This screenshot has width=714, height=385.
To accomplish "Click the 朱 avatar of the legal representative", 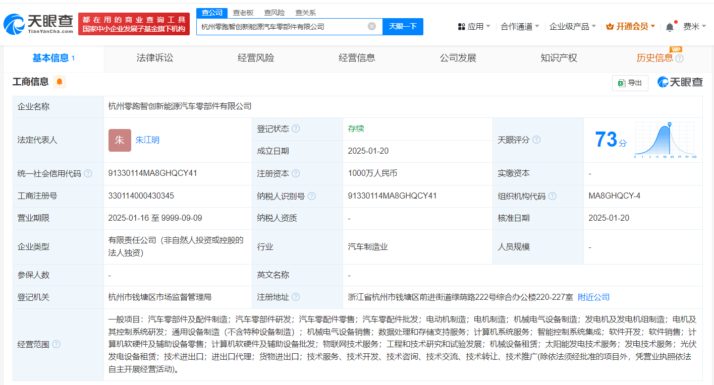I will coord(119,140).
